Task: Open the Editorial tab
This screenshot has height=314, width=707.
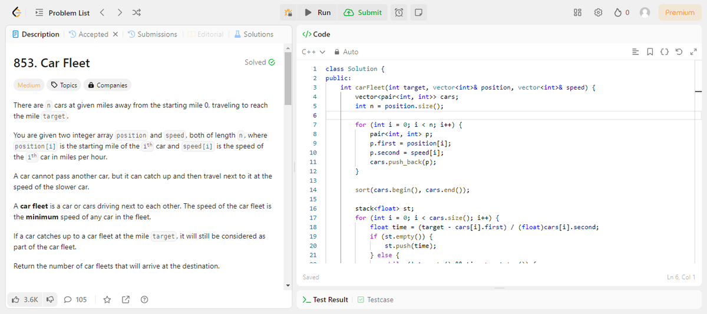Action: coord(205,34)
